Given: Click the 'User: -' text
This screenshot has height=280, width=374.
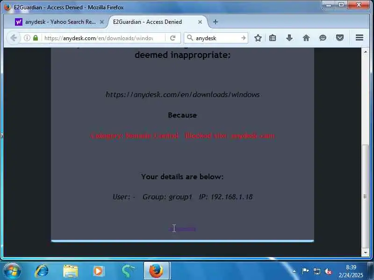Looking at the screenshot, I should (124, 197).
